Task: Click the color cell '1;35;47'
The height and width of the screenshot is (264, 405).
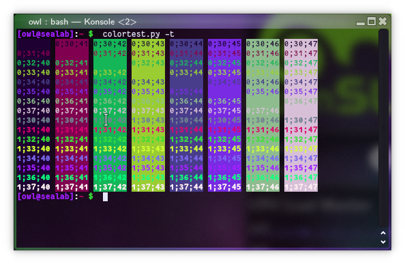Action: (301, 168)
